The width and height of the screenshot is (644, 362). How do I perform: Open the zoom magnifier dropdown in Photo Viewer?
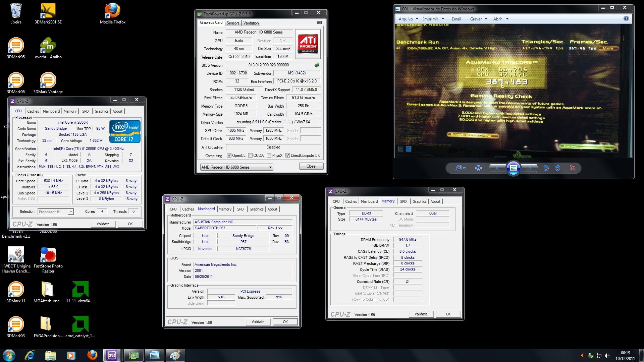click(x=461, y=168)
